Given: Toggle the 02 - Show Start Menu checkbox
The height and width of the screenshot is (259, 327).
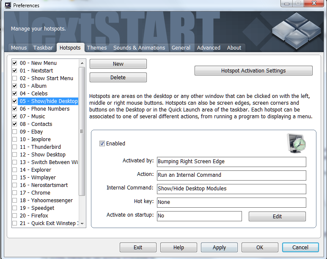Looking at the screenshot, I should tap(15, 78).
